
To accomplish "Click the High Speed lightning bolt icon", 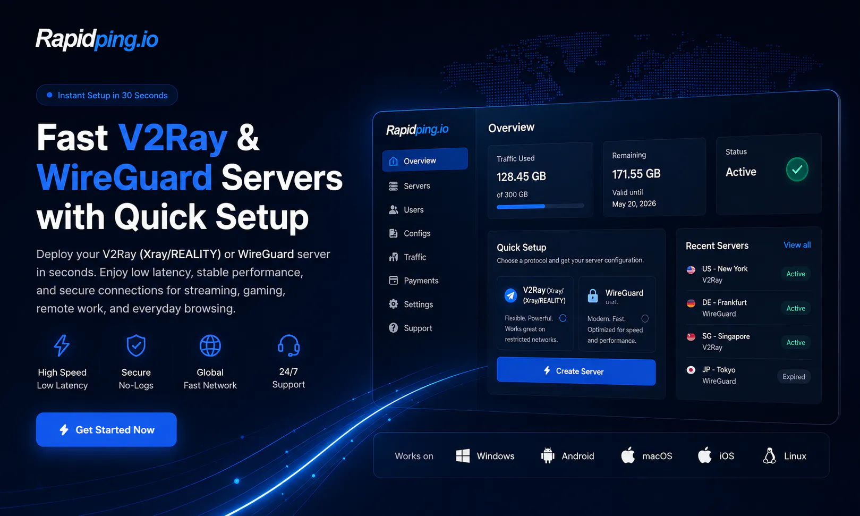I will [x=62, y=345].
